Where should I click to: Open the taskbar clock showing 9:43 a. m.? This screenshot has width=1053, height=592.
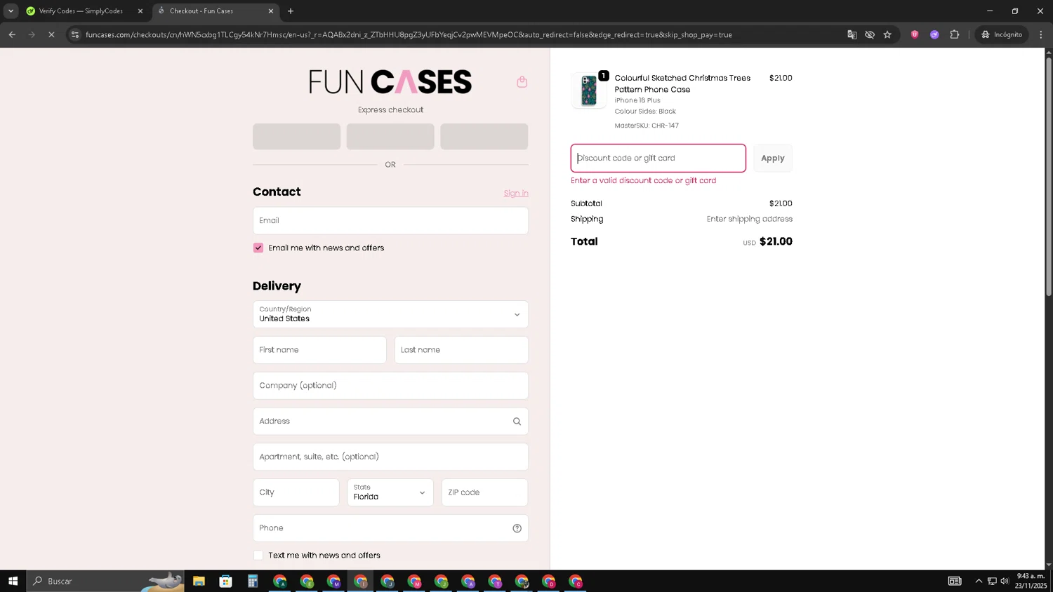pos(1031,581)
